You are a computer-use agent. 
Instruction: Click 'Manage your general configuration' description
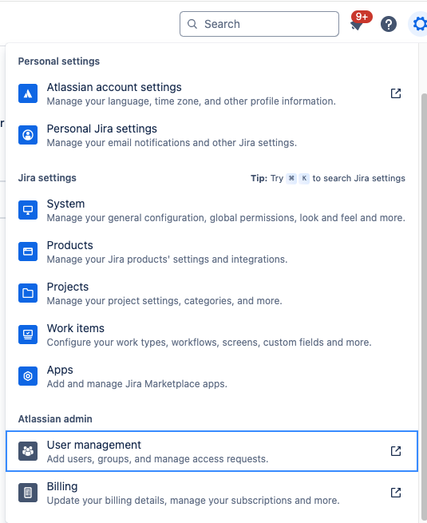[x=226, y=218]
